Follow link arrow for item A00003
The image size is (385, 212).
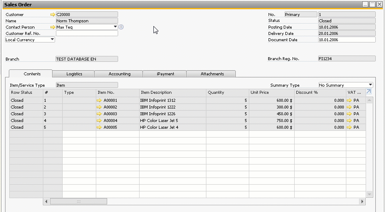99,114
